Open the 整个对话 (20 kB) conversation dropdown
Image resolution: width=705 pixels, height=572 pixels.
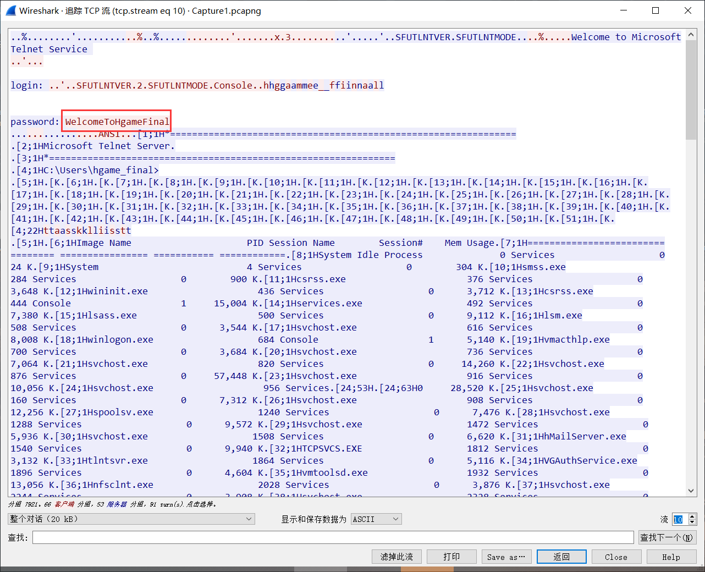pyautogui.click(x=131, y=519)
